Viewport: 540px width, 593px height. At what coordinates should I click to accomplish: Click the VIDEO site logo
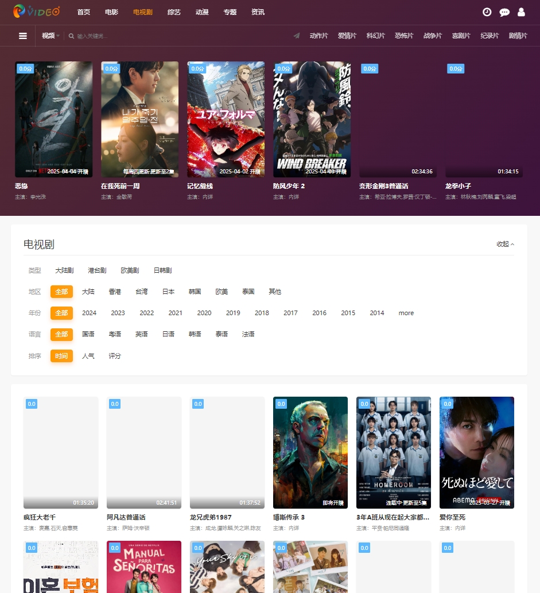pos(37,11)
